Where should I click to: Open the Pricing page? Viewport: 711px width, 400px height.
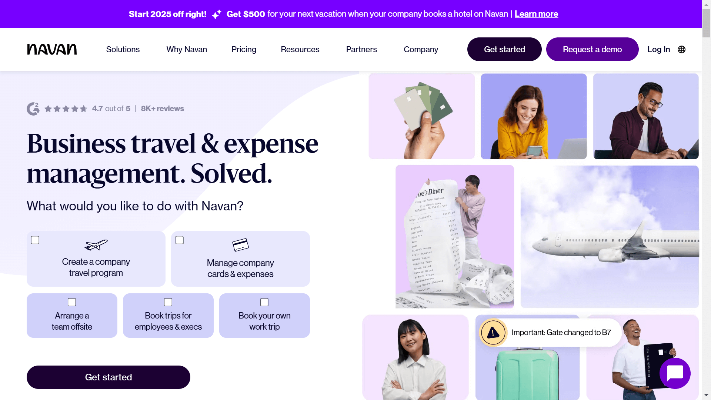[x=244, y=49]
